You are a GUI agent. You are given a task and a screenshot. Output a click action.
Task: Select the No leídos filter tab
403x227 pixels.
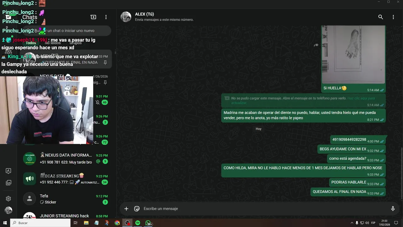pyautogui.click(x=53, y=43)
